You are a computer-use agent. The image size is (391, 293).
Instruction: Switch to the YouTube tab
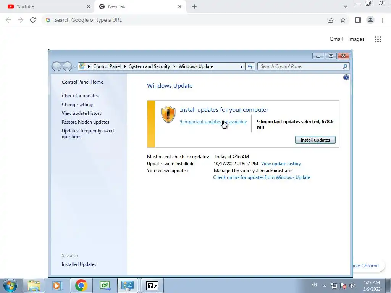tap(47, 6)
